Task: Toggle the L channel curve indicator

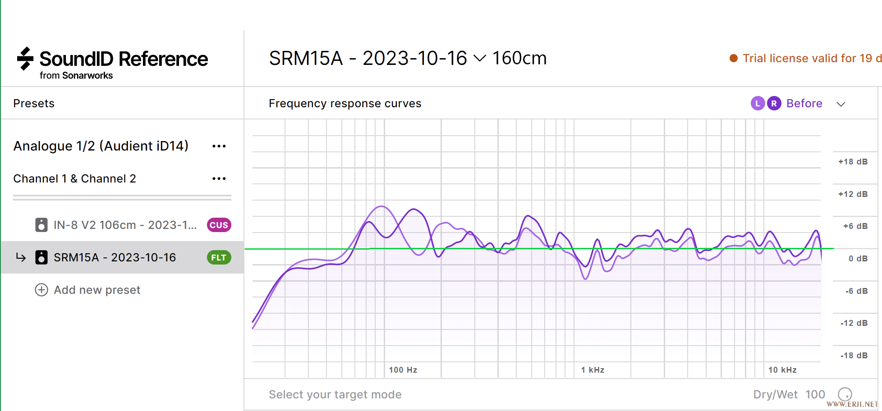Action: click(758, 103)
